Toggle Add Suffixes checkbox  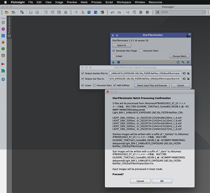pyautogui.click(x=115, y=85)
